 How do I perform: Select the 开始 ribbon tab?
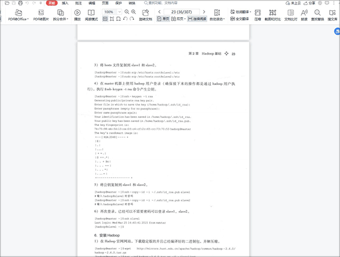click(52, 3)
